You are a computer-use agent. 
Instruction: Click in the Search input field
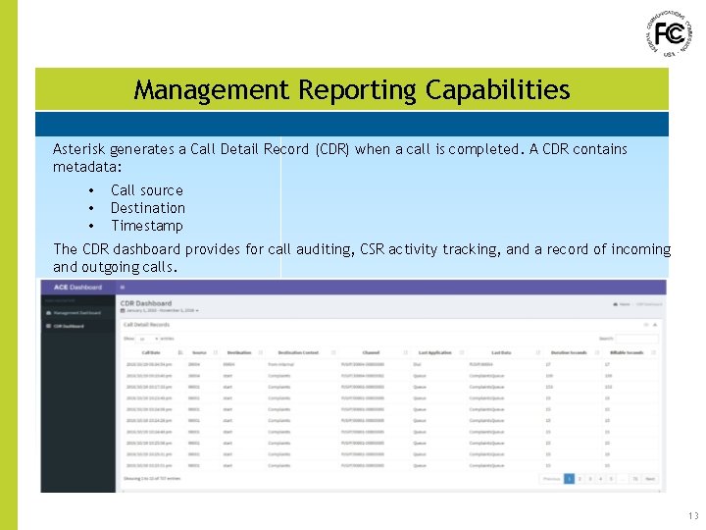(636, 339)
